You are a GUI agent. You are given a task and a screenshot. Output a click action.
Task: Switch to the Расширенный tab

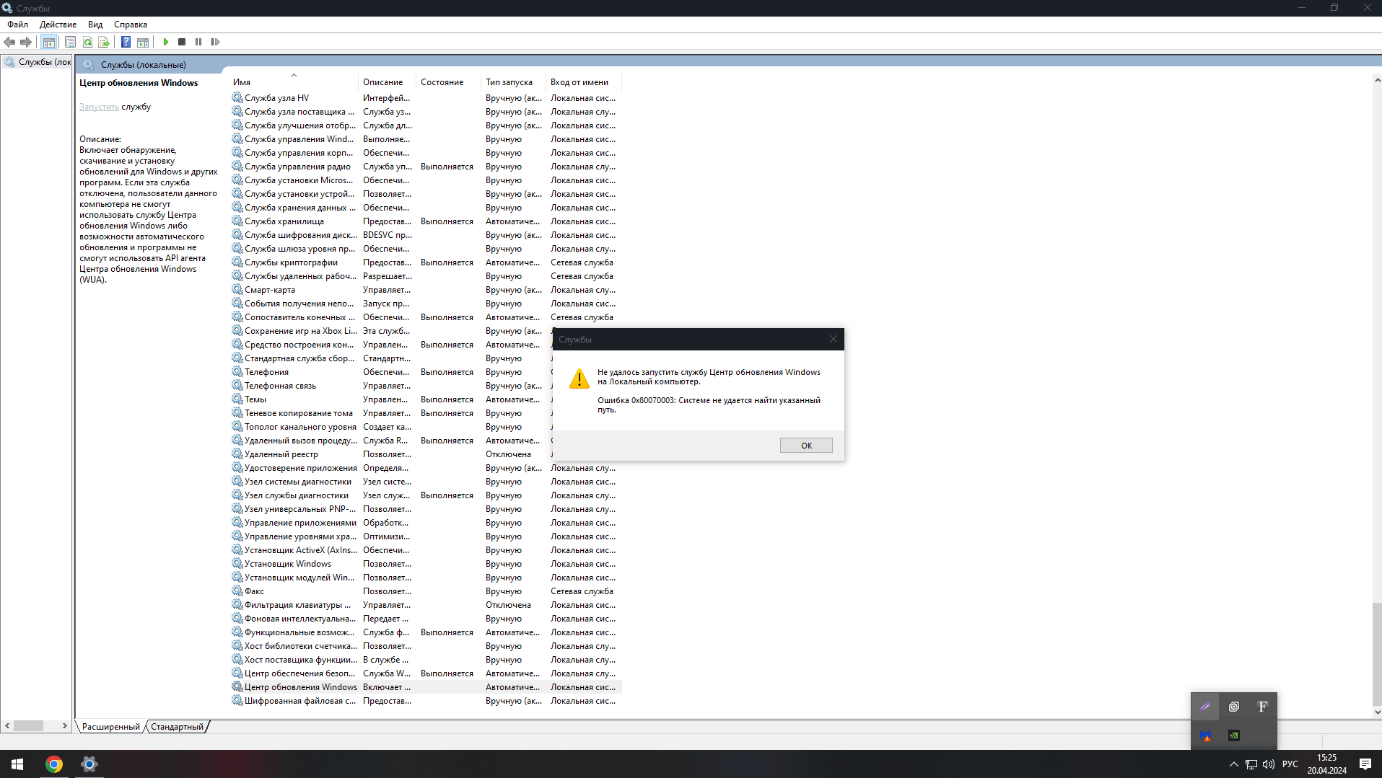(110, 727)
